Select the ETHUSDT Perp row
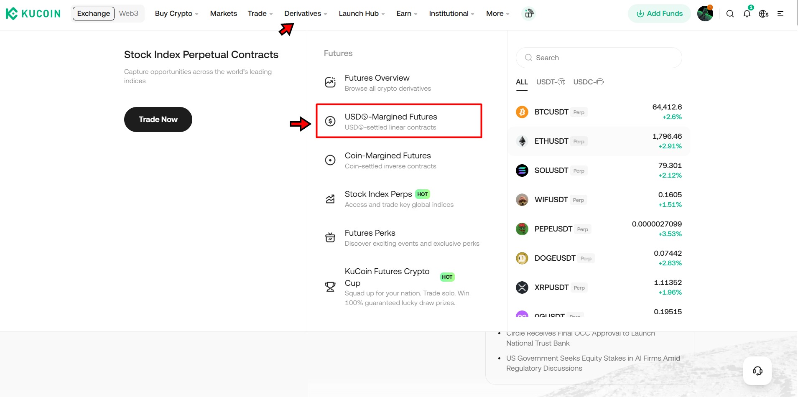This screenshot has width=798, height=397. [x=599, y=141]
